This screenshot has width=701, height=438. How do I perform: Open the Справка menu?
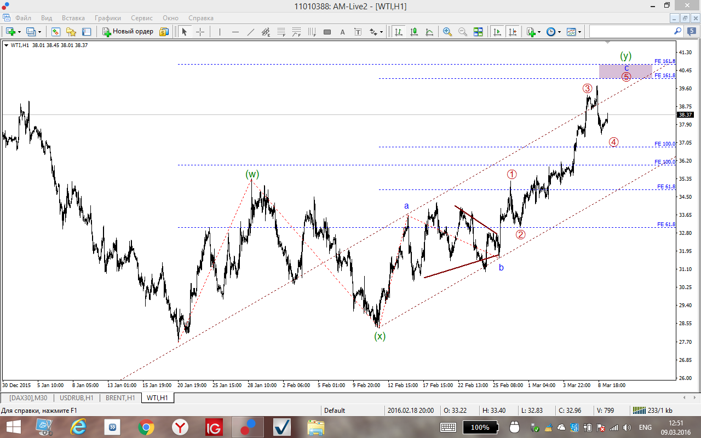[x=201, y=18]
